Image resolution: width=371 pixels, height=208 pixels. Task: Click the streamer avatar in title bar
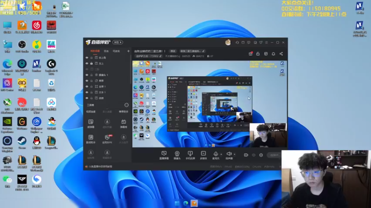click(x=228, y=43)
